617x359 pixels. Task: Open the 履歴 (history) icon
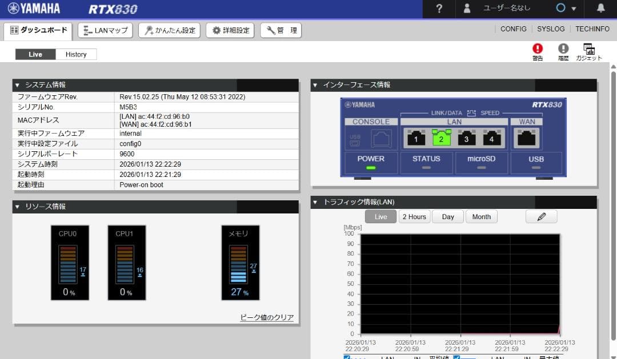(563, 50)
